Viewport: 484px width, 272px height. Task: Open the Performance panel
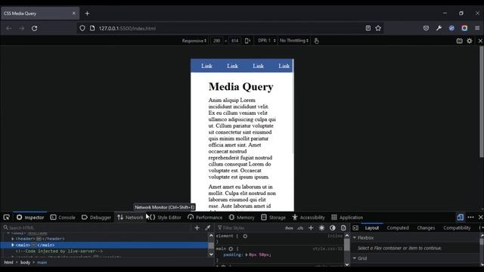click(205, 218)
